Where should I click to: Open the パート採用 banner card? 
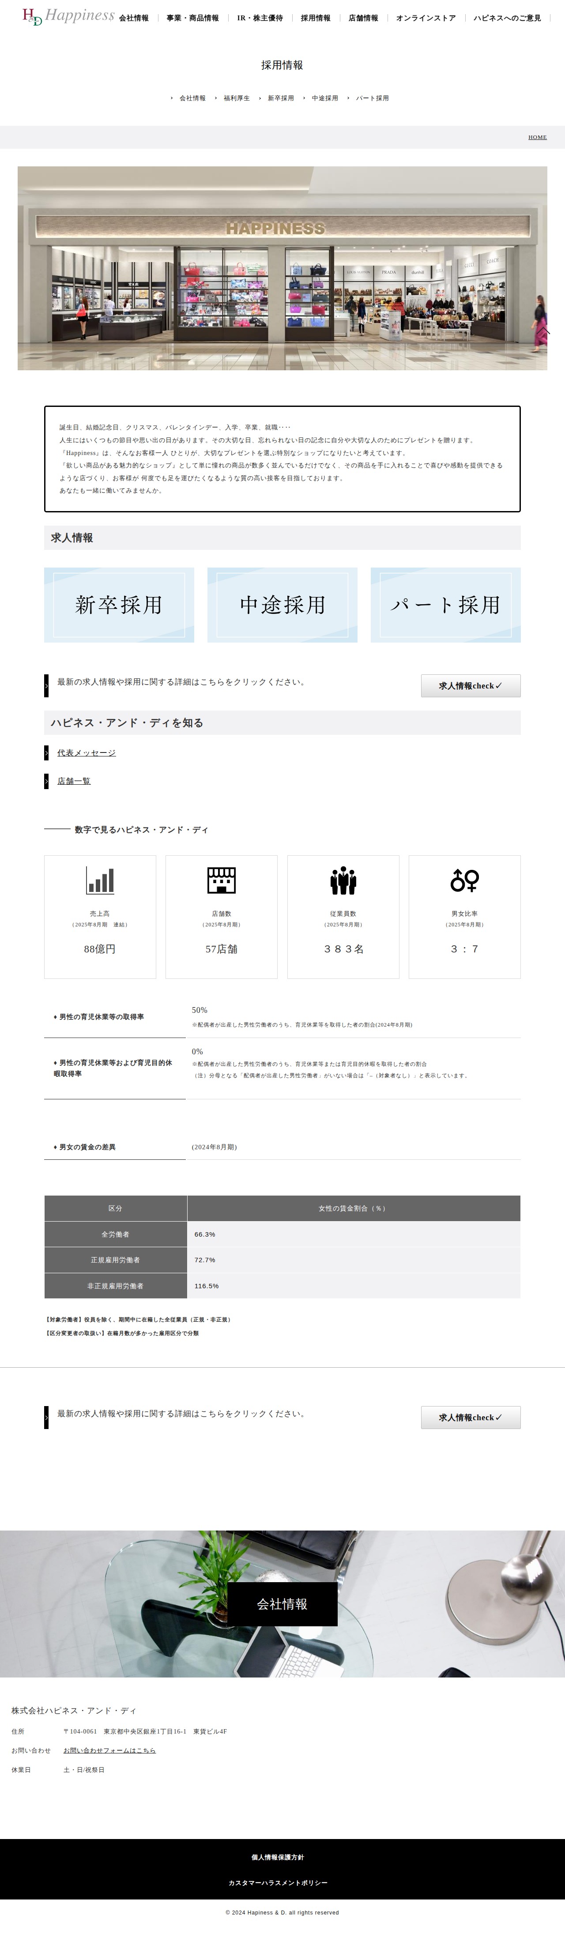445,605
